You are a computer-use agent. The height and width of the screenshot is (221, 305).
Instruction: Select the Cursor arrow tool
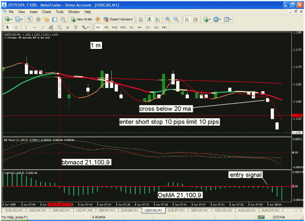[x=8, y=27]
